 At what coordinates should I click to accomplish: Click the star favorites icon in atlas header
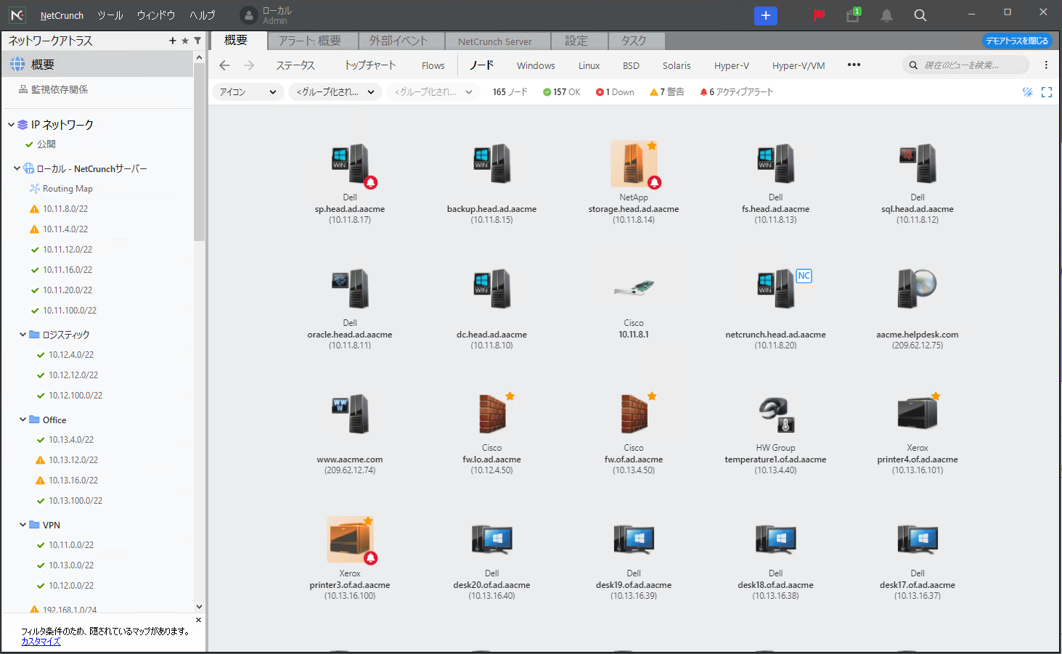(x=185, y=41)
